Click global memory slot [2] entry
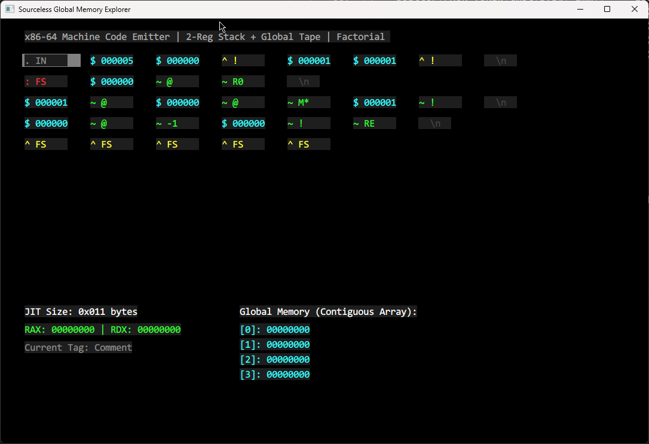Screen dimensions: 649x444 coord(274,360)
